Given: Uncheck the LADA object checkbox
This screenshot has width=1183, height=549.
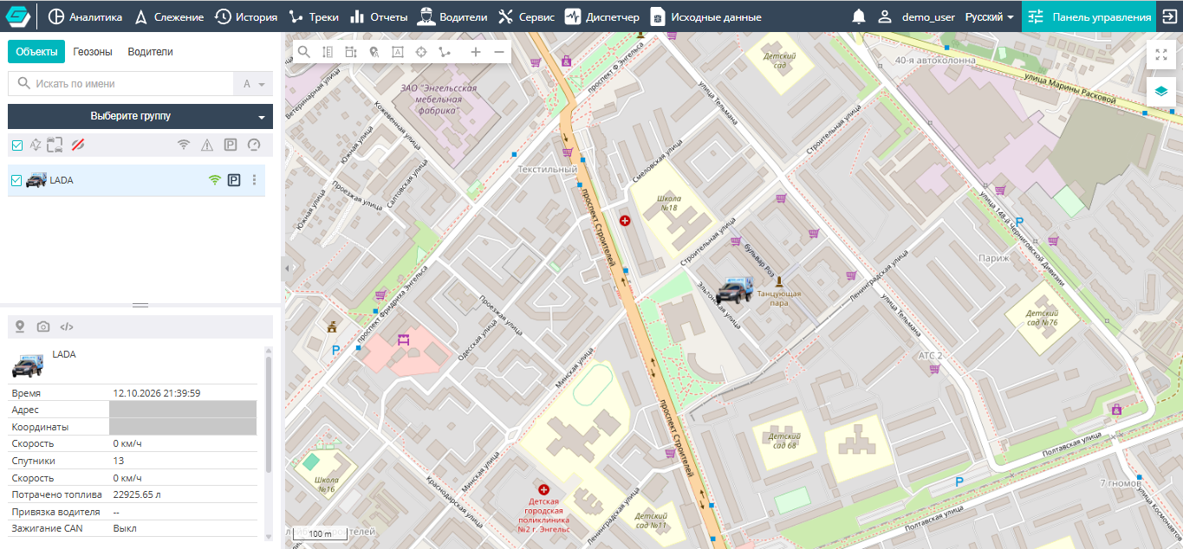Looking at the screenshot, I should 16,180.
